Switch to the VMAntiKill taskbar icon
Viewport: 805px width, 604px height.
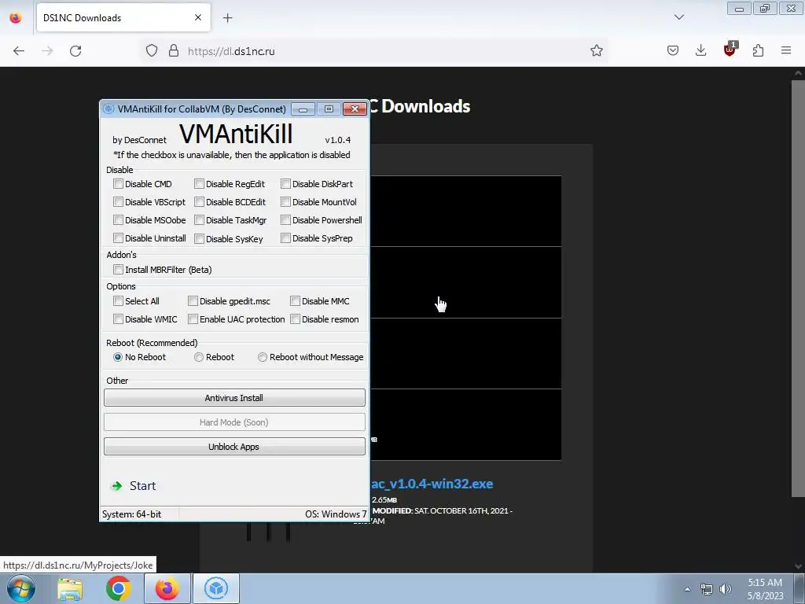216,588
